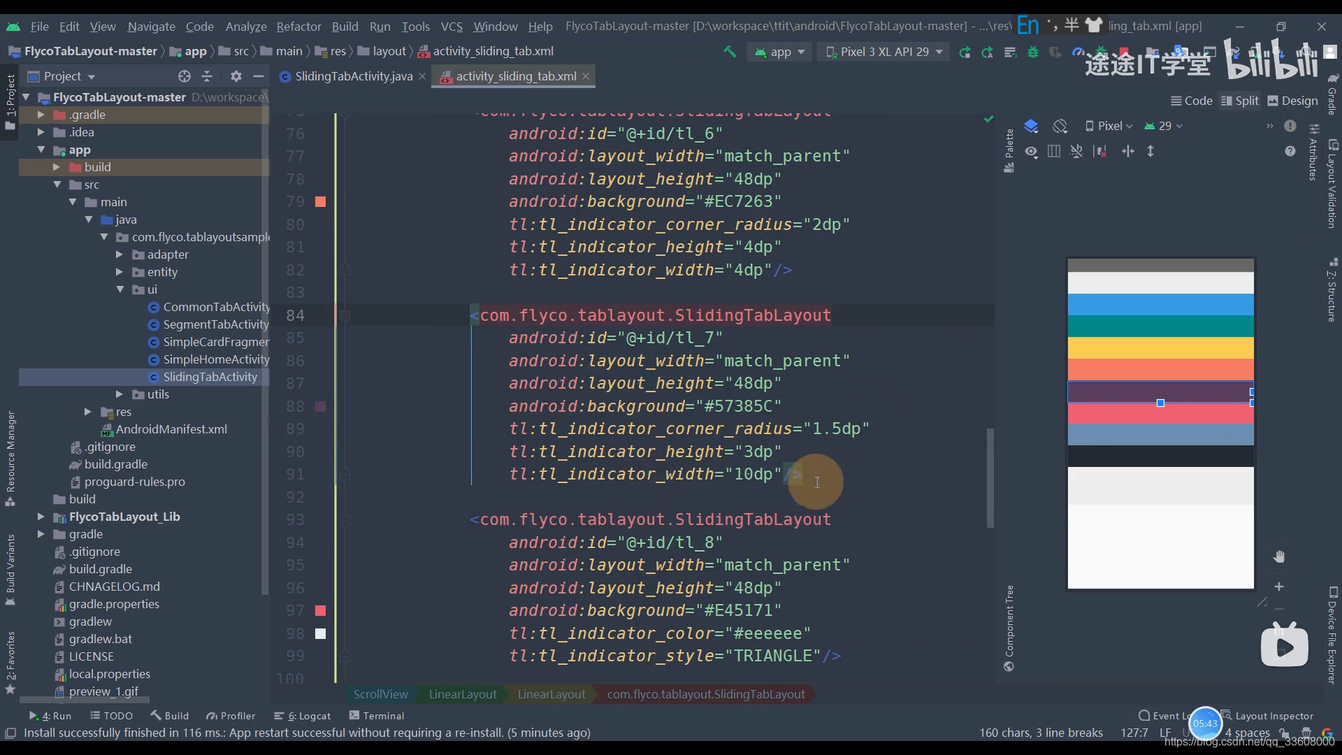Toggle the 2: Favorites side tab
Viewport: 1342px width, 755px height.
(10, 662)
